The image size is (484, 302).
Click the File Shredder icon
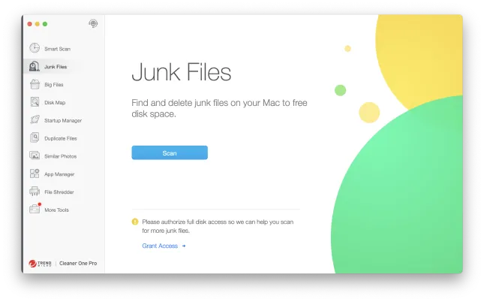click(x=35, y=192)
